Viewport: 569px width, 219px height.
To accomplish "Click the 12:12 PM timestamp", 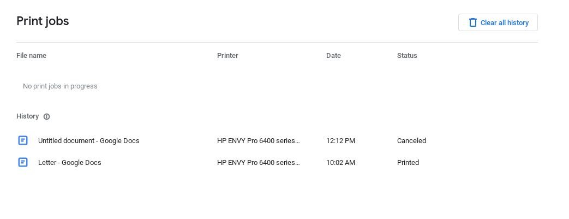I will point(340,141).
